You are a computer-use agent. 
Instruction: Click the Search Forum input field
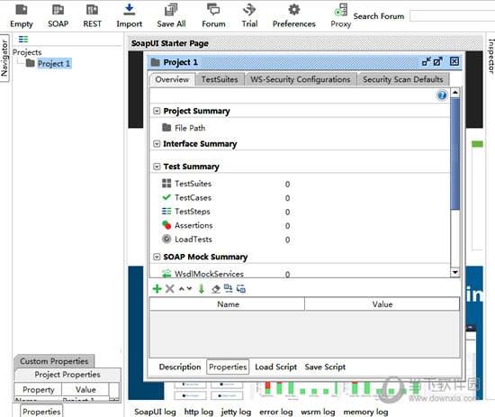click(452, 16)
